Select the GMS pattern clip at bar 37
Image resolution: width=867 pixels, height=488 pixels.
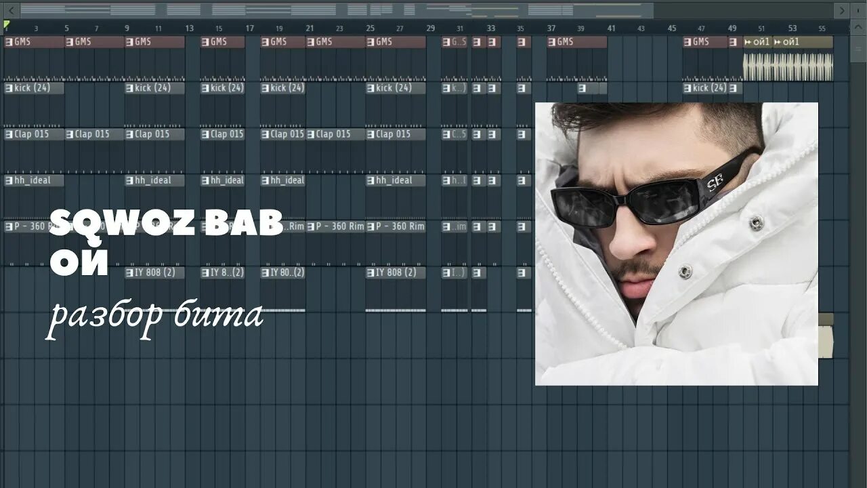577,42
